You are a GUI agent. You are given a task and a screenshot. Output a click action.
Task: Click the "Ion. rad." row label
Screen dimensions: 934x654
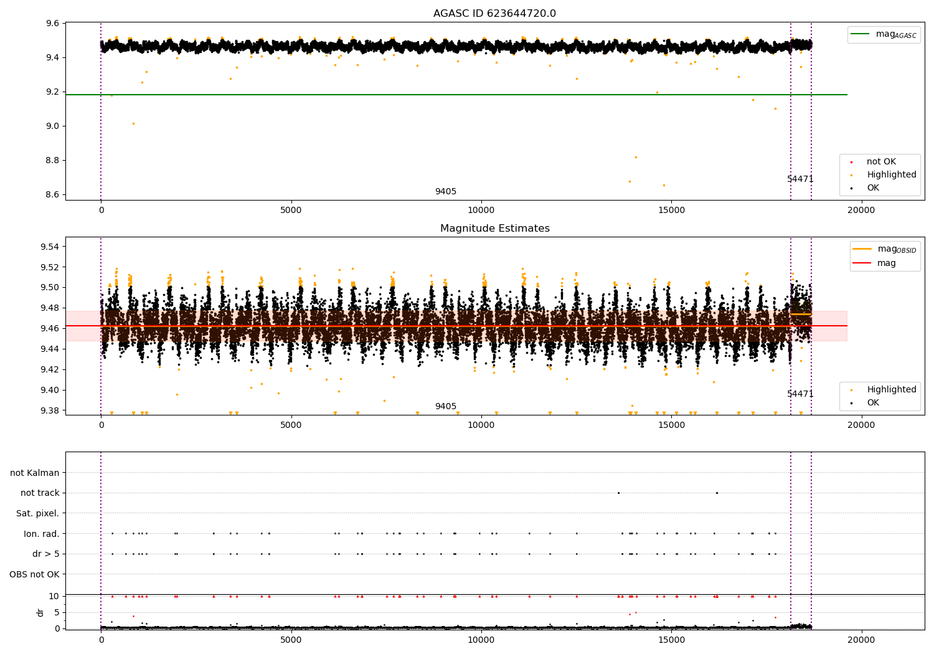click(x=42, y=534)
